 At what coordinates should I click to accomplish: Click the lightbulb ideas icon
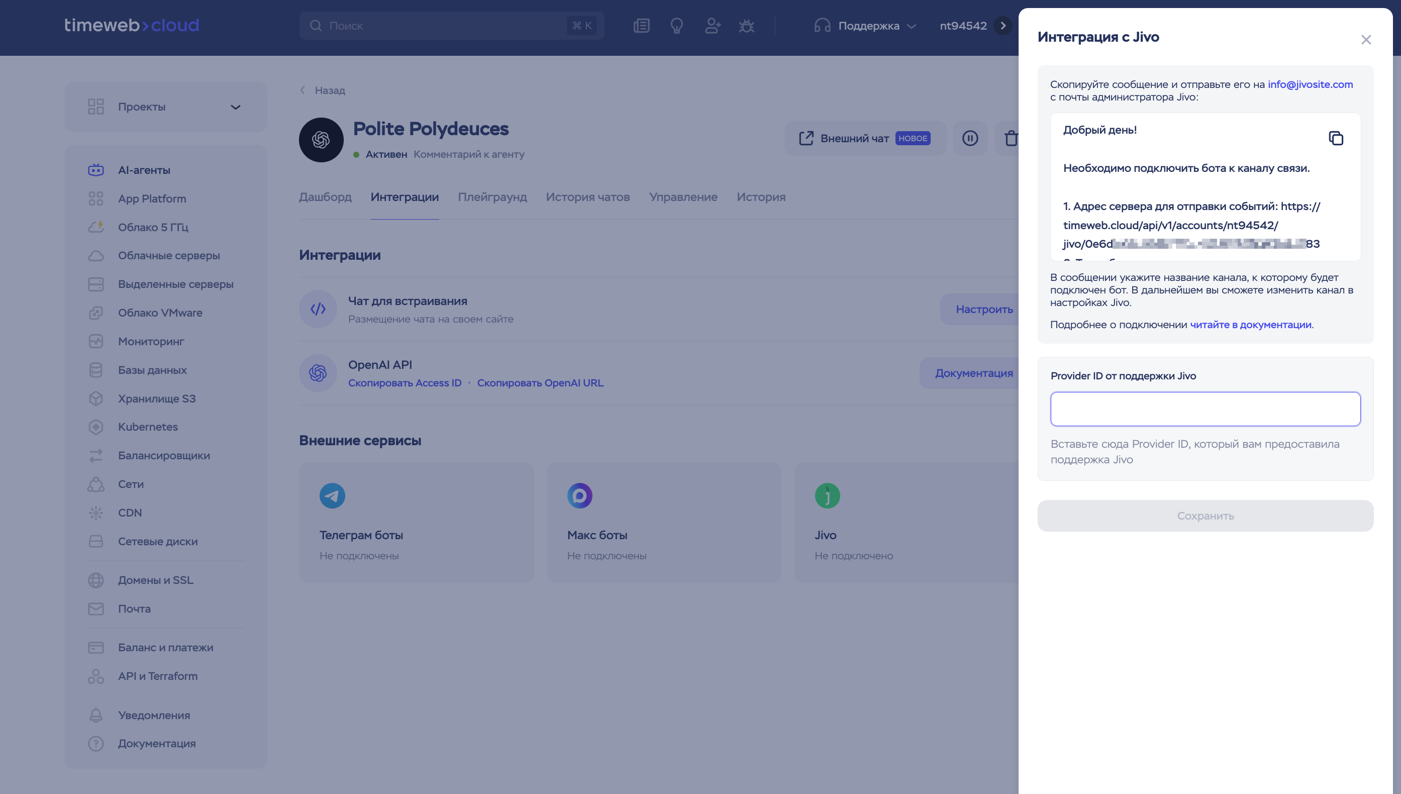click(x=676, y=26)
